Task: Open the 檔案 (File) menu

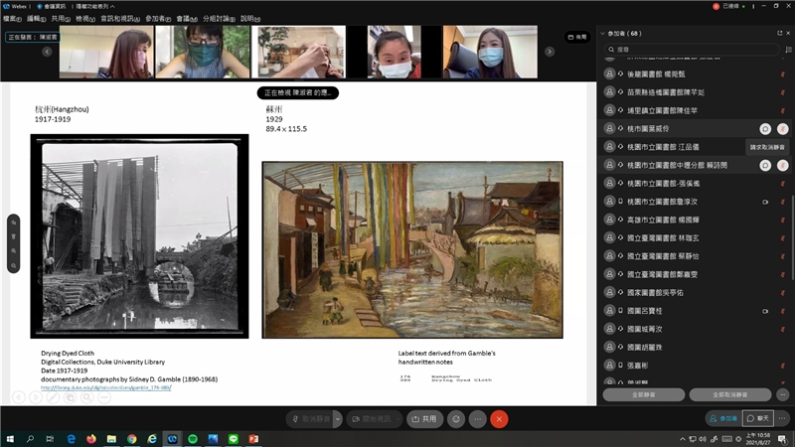Action: coord(12,19)
